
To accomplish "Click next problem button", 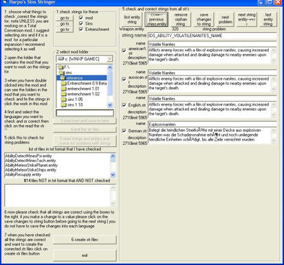I will click(x=225, y=19).
